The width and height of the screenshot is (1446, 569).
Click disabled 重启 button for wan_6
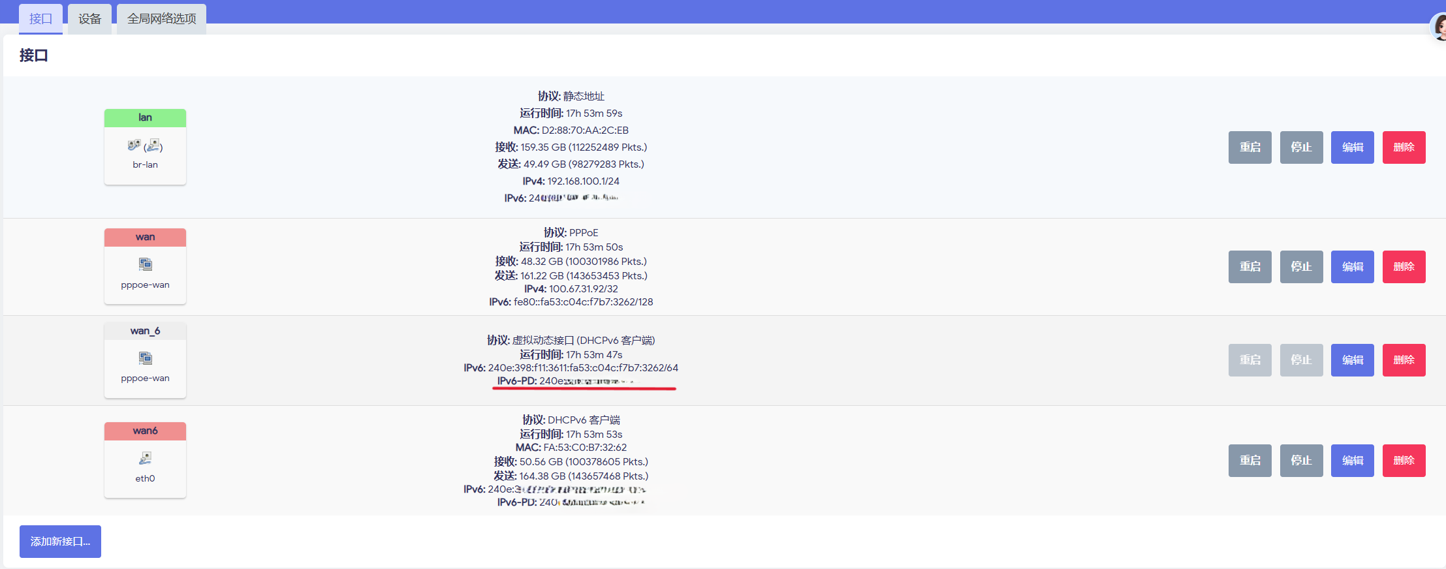(x=1250, y=360)
